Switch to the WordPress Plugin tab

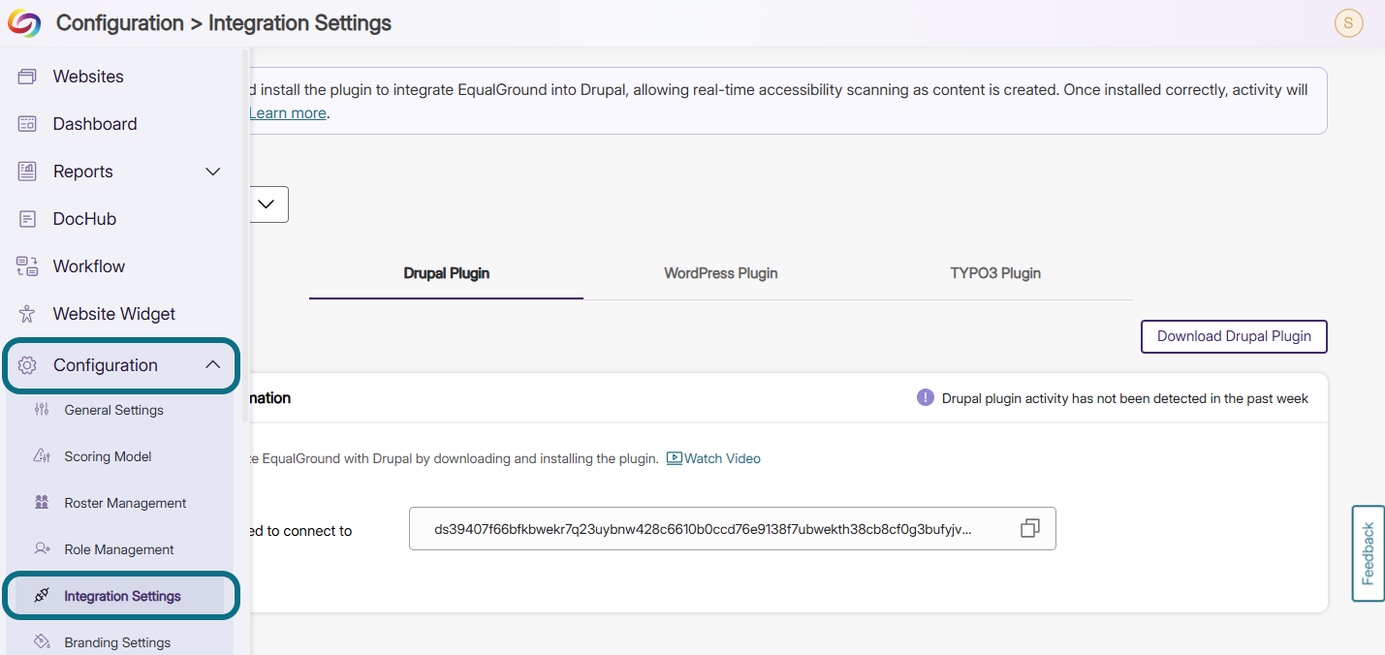721,273
